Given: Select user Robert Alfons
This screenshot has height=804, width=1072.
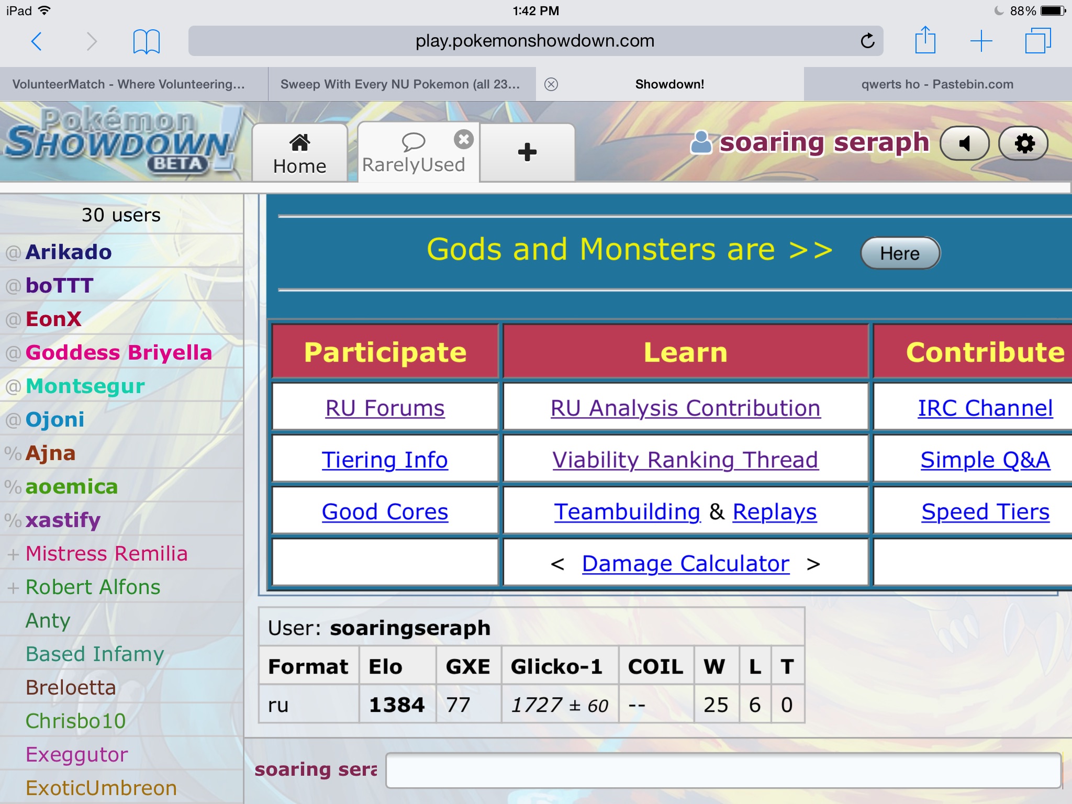Looking at the screenshot, I should (x=121, y=587).
